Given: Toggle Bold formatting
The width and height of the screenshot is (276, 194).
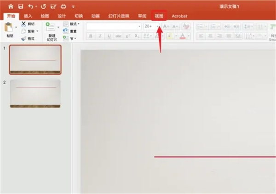Looking at the screenshot, I should [91, 36].
